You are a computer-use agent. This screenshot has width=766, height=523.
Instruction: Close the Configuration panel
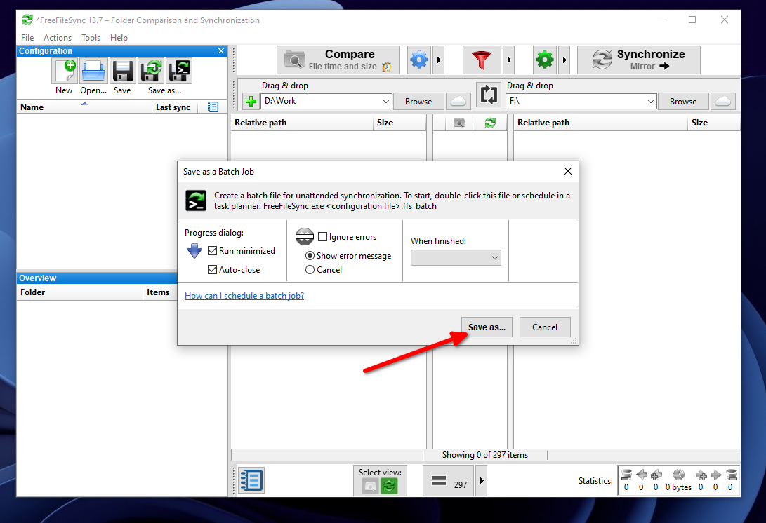click(x=220, y=50)
